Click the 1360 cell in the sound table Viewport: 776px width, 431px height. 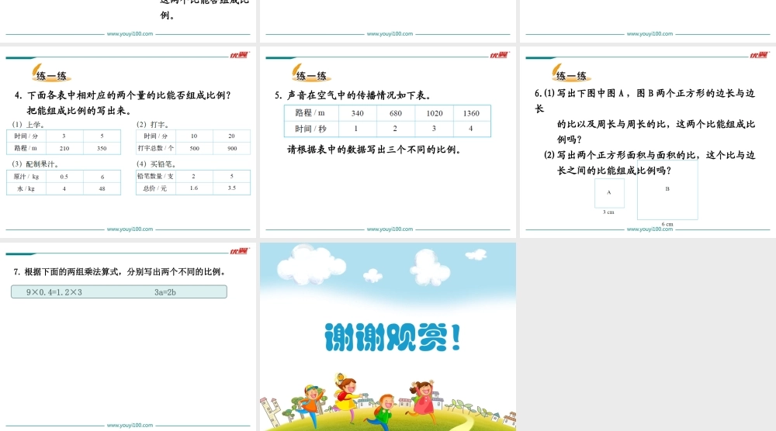[x=471, y=113]
